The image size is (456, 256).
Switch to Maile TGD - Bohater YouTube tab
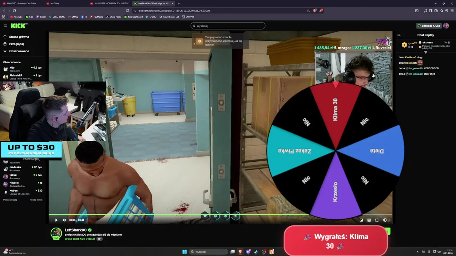(22, 4)
